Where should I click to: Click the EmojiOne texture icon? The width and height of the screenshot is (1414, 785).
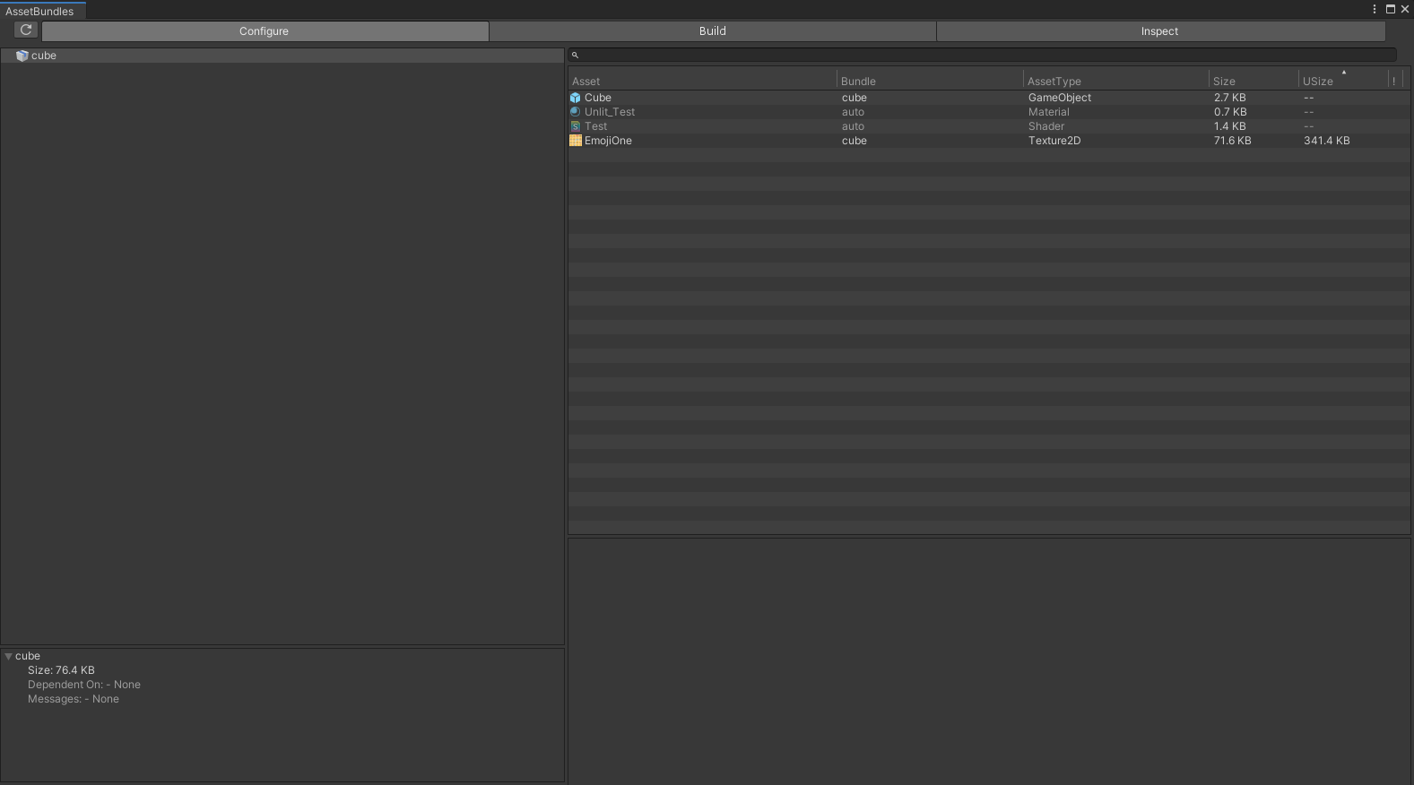576,141
